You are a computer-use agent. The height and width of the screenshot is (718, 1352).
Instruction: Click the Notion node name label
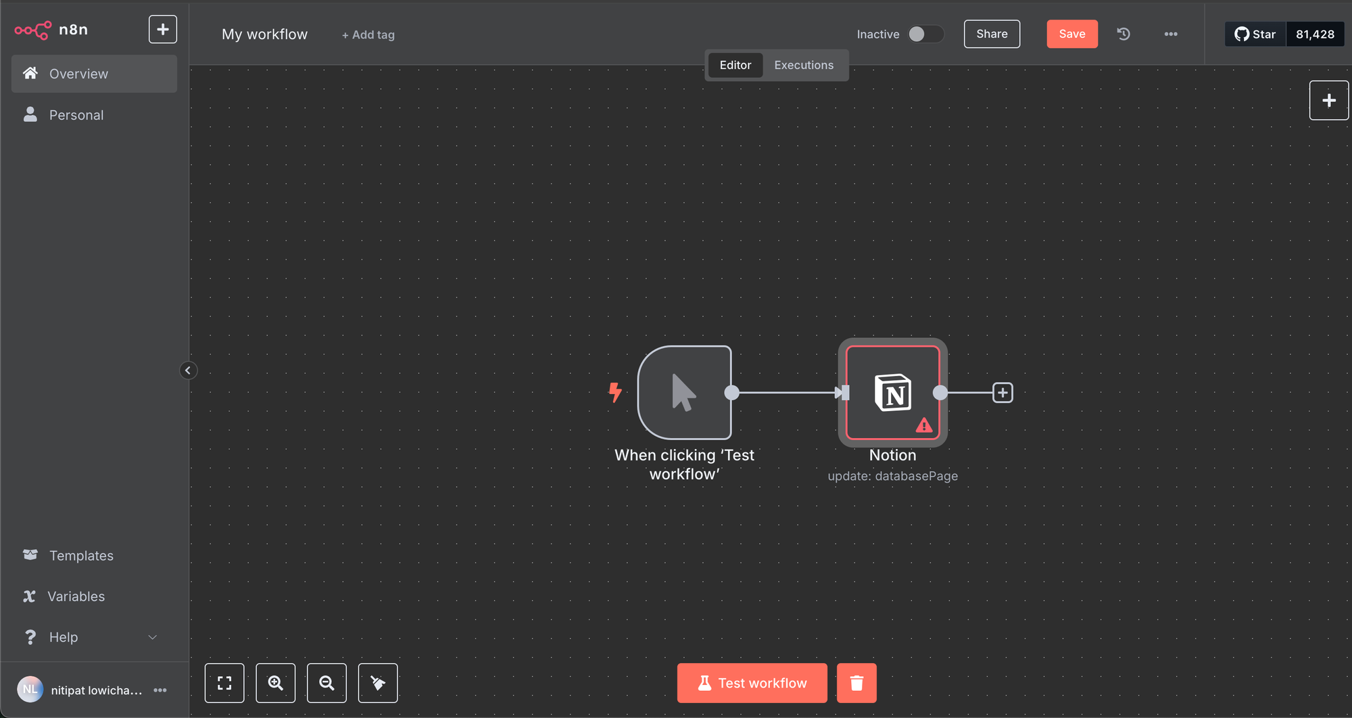[892, 455]
